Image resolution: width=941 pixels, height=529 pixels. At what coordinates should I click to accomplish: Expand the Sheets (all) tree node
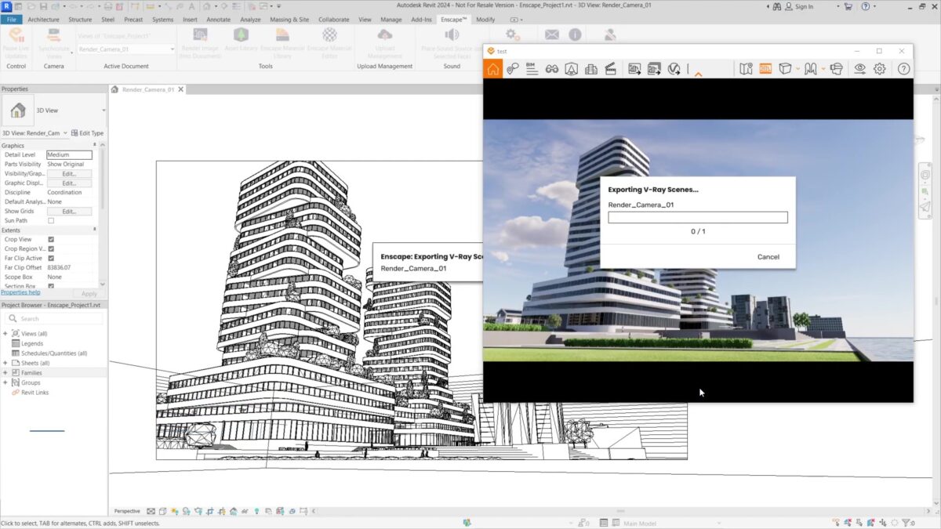pos(5,363)
